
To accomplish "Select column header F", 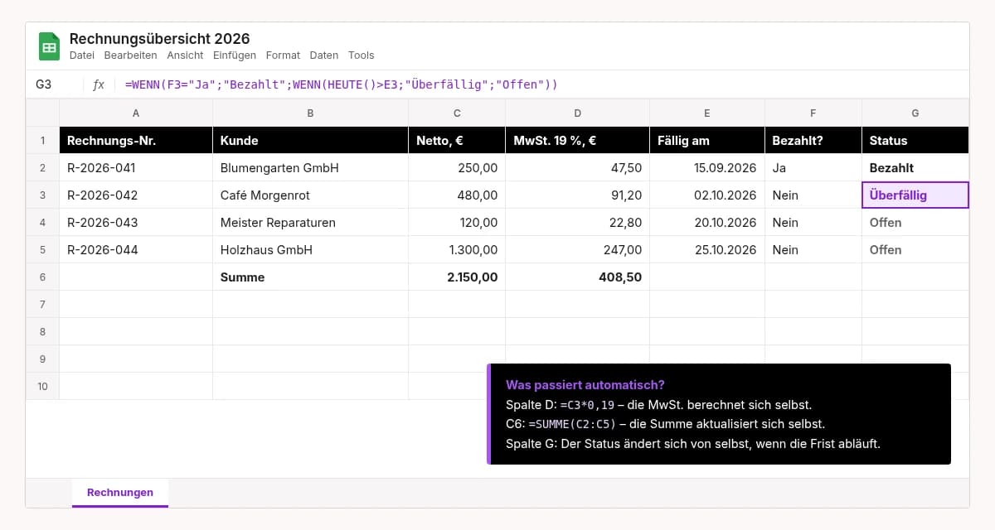I will (813, 113).
